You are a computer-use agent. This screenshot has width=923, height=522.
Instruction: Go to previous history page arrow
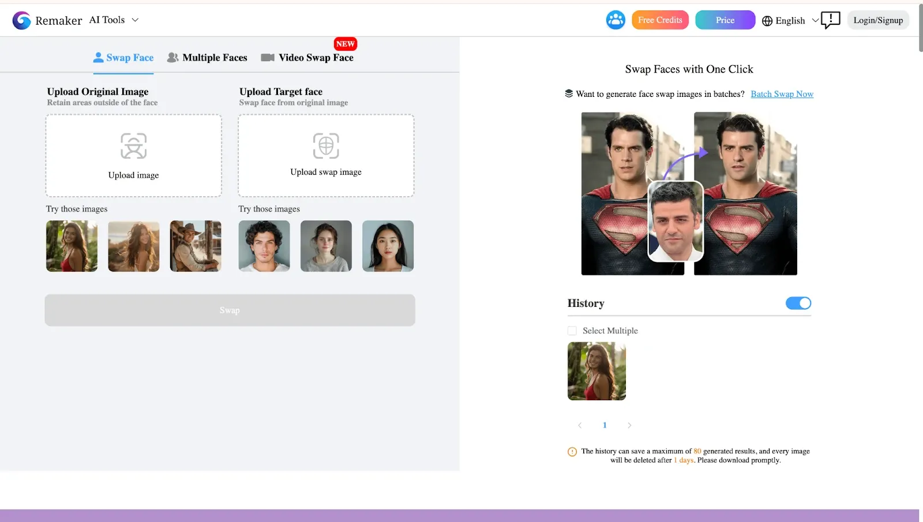coord(580,426)
